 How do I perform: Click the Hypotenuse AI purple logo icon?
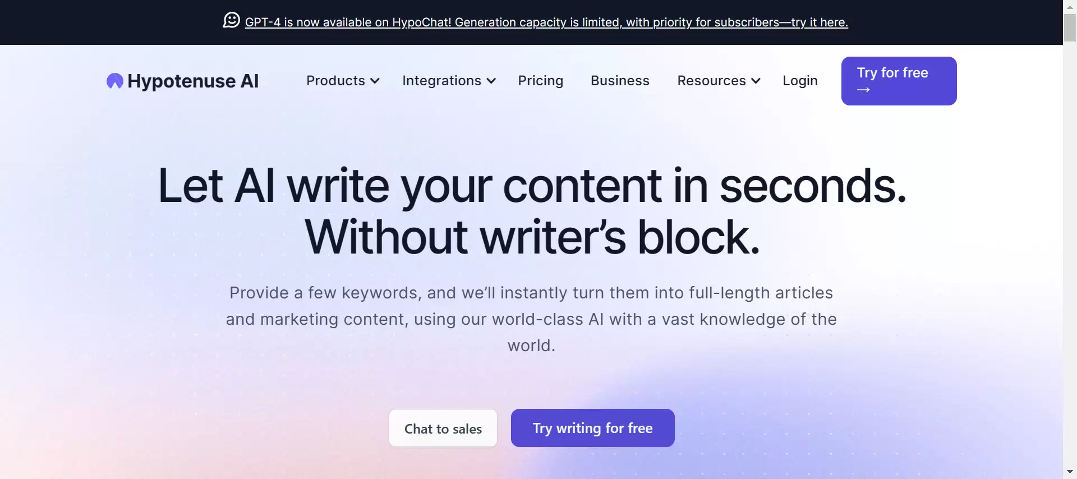pos(114,81)
